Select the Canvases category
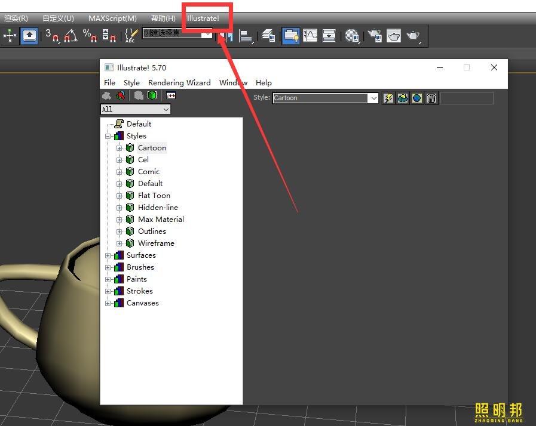The height and width of the screenshot is (426, 536). pos(143,303)
